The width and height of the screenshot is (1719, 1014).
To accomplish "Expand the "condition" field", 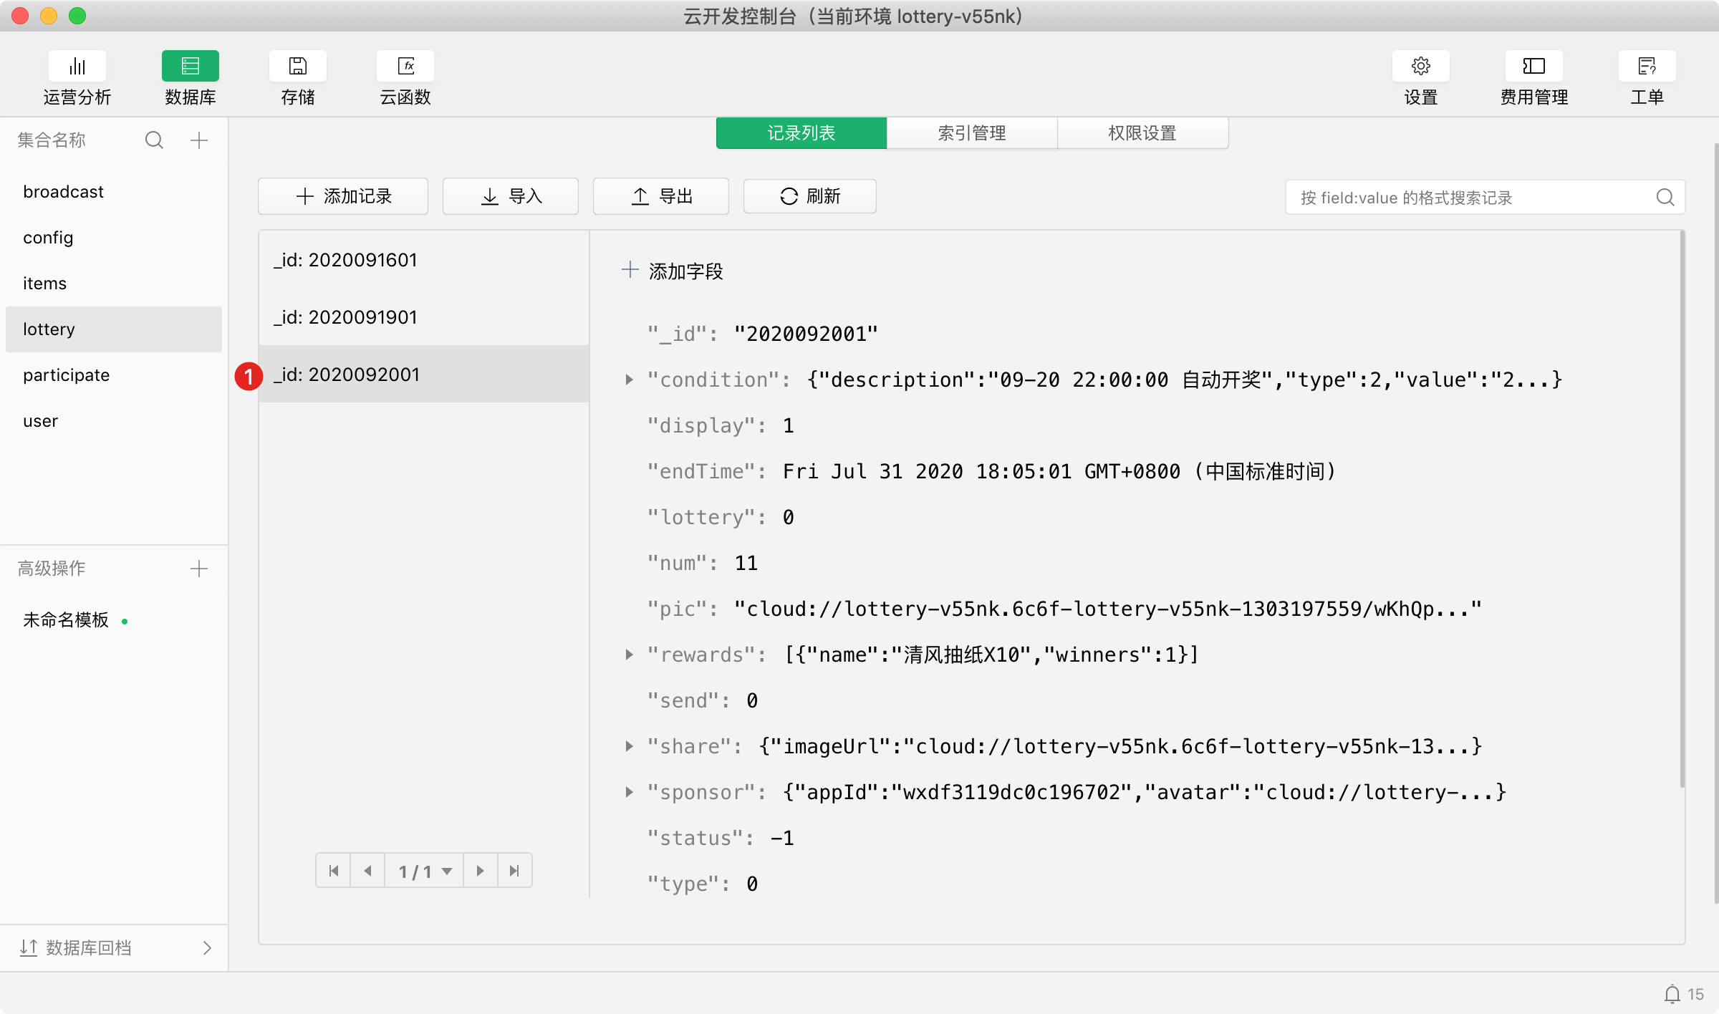I will tap(629, 380).
